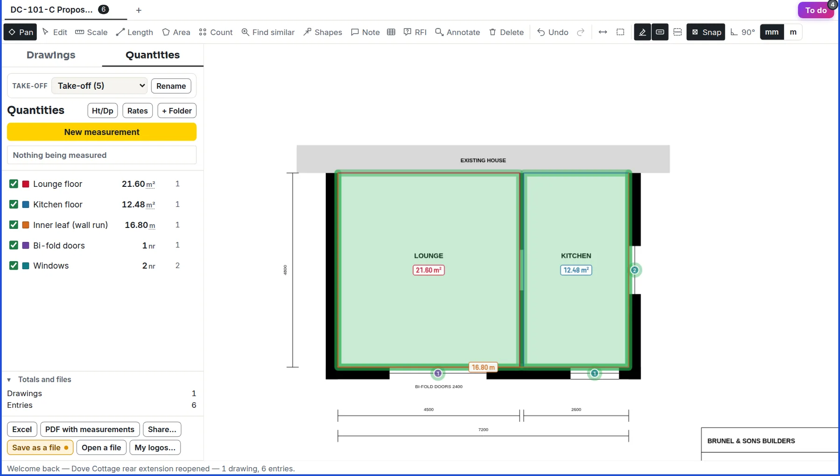
Task: Switch to the Drawings tab
Action: 51,55
